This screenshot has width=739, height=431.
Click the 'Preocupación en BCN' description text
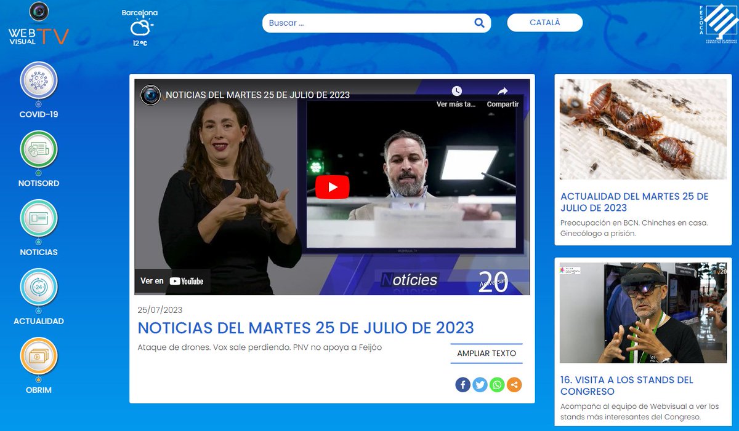coord(634,228)
